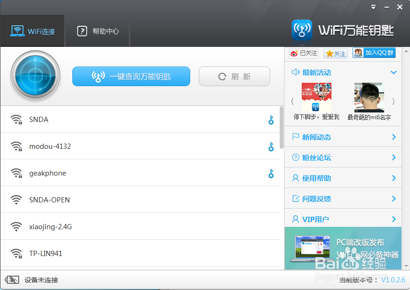Click the star 关注 button

tap(336, 53)
